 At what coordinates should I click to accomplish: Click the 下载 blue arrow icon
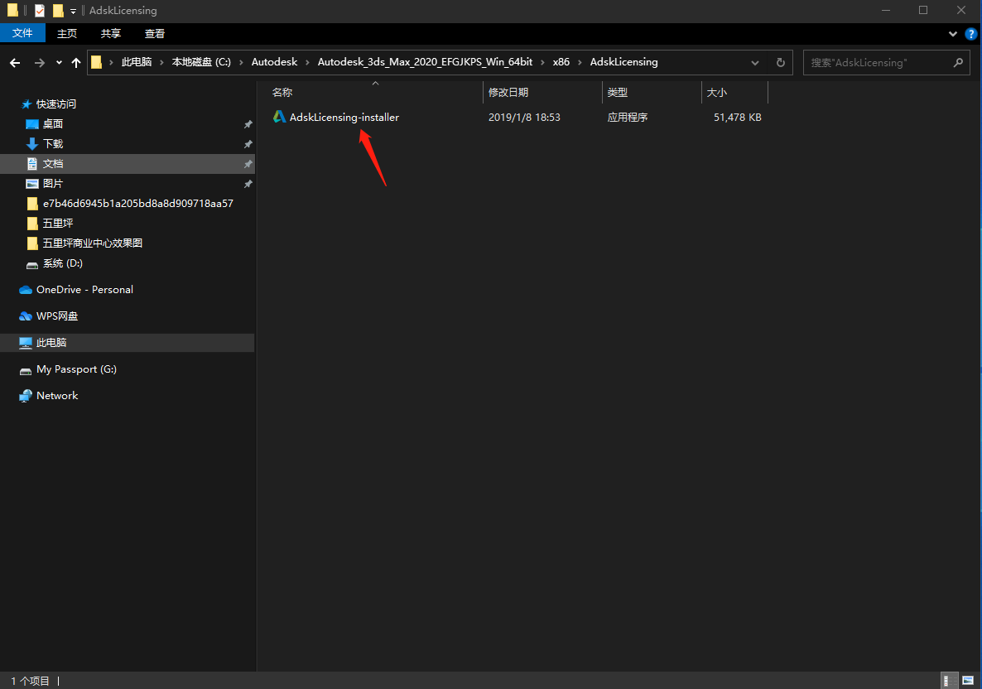[x=32, y=144]
